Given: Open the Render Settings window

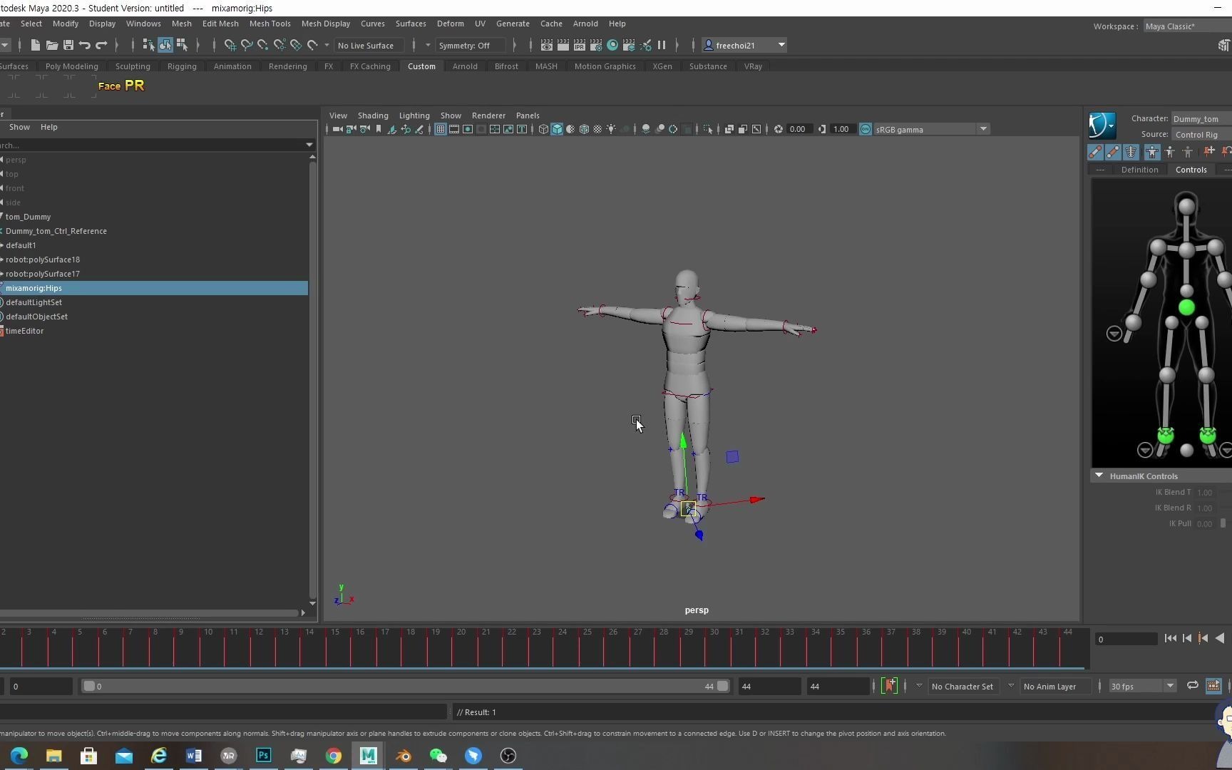Looking at the screenshot, I should [x=596, y=45].
